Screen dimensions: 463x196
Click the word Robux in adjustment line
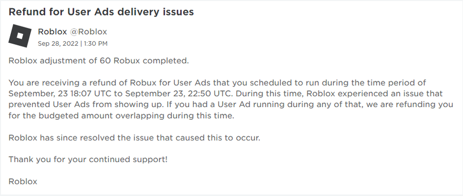[127, 61]
